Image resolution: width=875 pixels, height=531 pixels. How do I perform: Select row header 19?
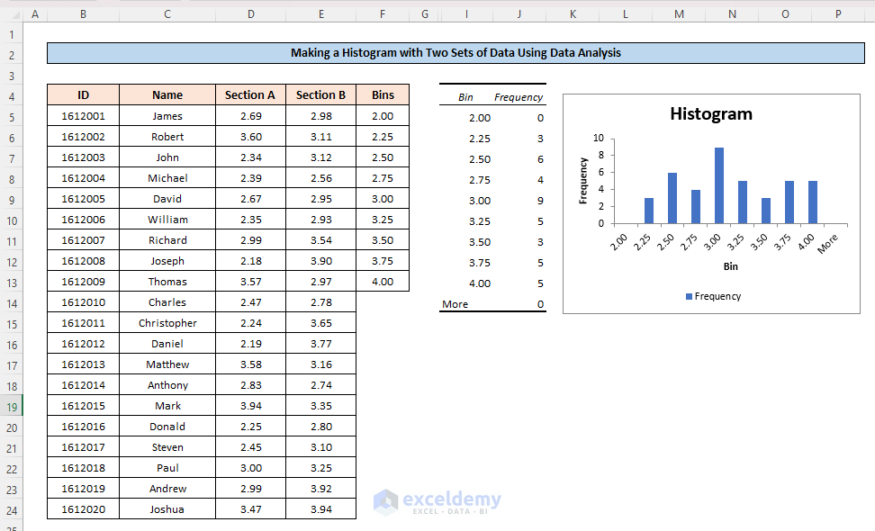(x=11, y=406)
